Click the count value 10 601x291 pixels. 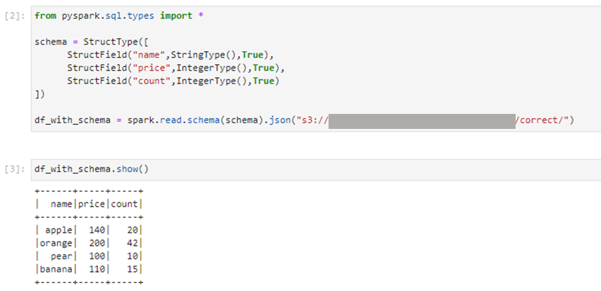point(132,256)
